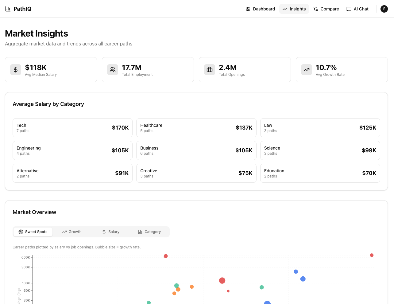Open the Engineering category card
The height and width of the screenshot is (304, 394).
pos(72,150)
